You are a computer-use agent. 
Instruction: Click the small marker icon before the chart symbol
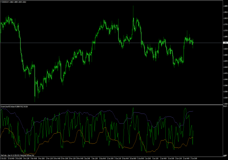point(1,2)
